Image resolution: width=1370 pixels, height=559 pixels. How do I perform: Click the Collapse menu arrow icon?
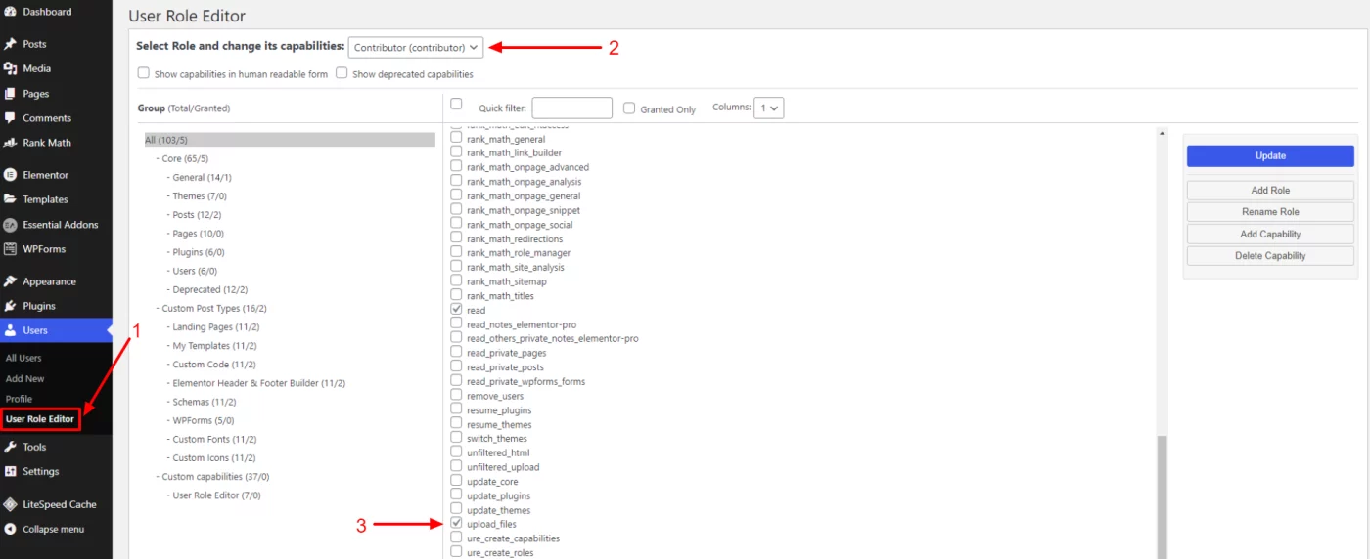click(x=10, y=529)
